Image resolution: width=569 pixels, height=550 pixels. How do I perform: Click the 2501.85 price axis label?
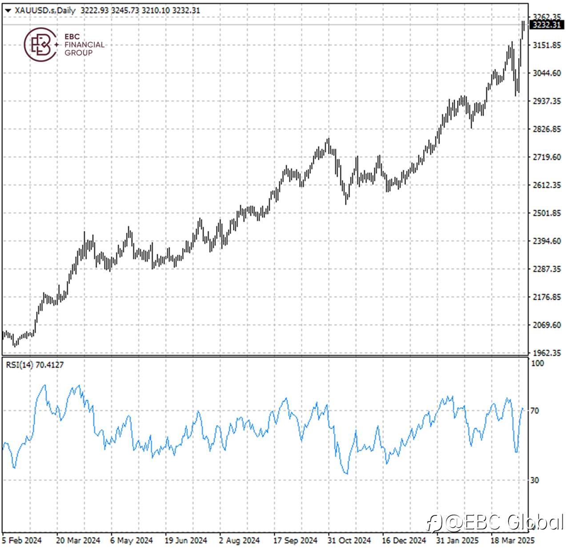coord(547,213)
